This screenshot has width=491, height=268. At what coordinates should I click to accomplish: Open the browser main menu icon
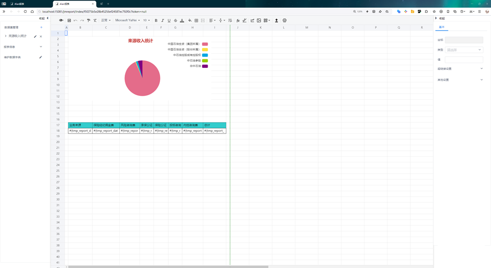(x=479, y=11)
